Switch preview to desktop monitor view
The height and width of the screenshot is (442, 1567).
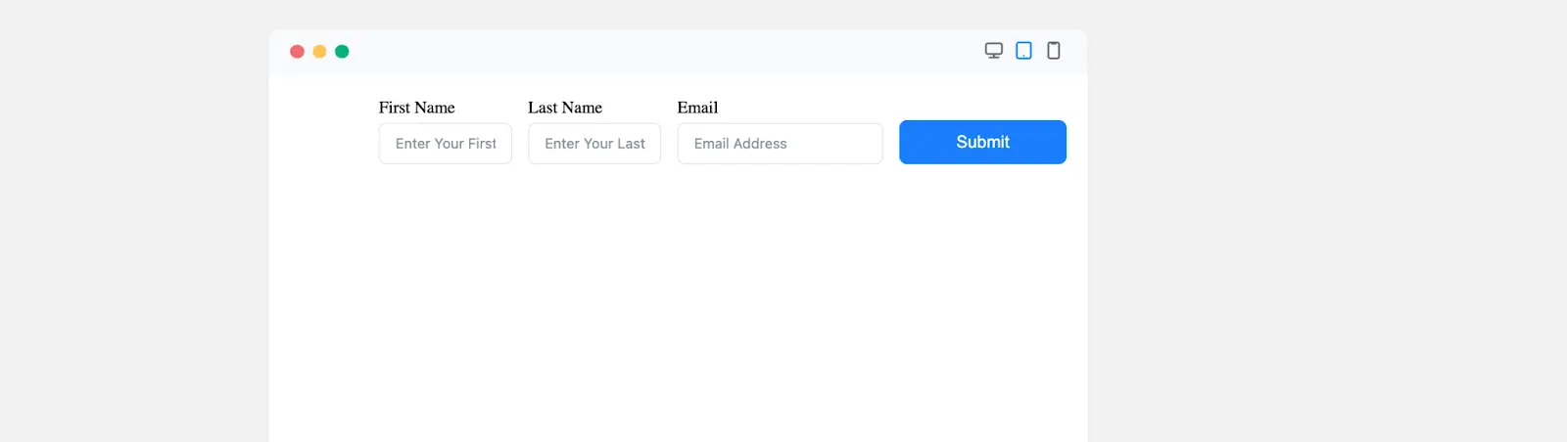993,51
